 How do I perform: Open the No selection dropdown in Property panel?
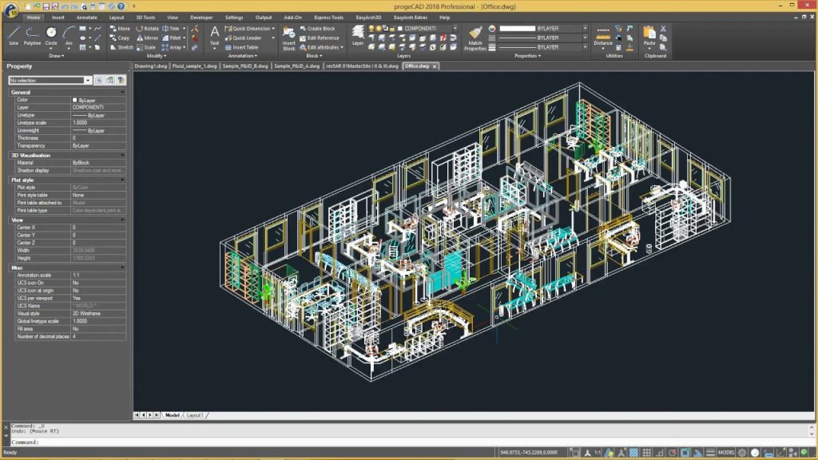[88, 81]
